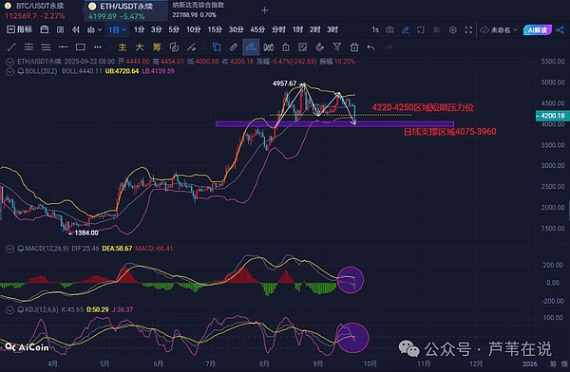The height and width of the screenshot is (372, 570).
Task: Open the 纳斯达克综合指数 tab
Action: (199, 9)
